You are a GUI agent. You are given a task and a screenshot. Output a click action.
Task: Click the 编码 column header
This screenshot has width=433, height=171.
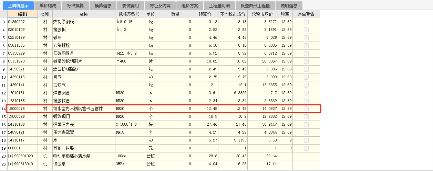[x=22, y=14]
